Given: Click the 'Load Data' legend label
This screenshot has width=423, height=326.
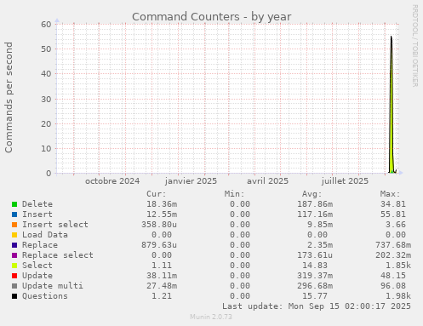Looking at the screenshot, I should [45, 235].
